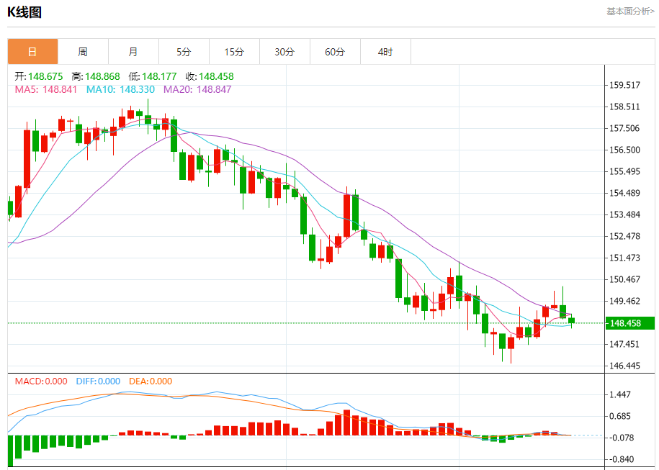Select the 日 daily chart tab
Image resolution: width=659 pixels, height=470 pixels.
pos(33,52)
